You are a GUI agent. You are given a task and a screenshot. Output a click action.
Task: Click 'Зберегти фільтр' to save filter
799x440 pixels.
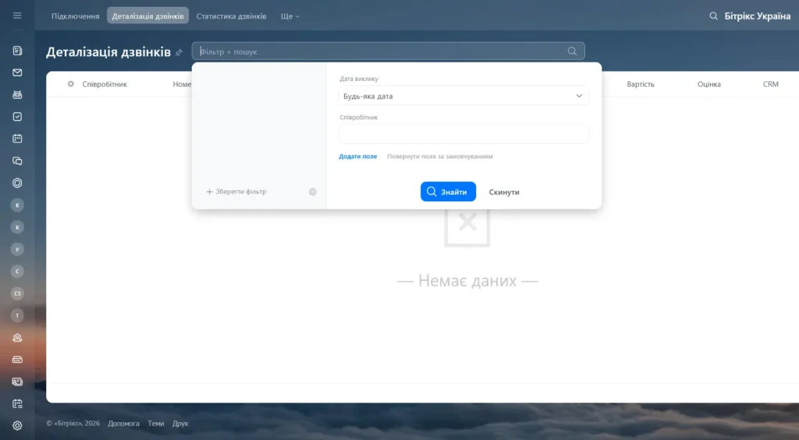236,191
